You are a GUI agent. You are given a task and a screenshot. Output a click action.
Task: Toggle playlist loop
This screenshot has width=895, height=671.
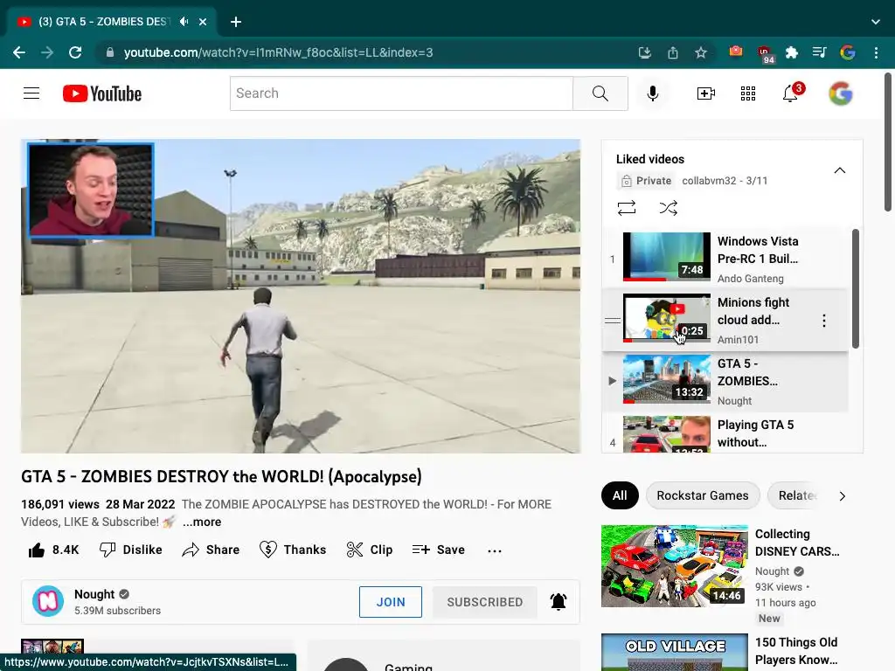[626, 208]
